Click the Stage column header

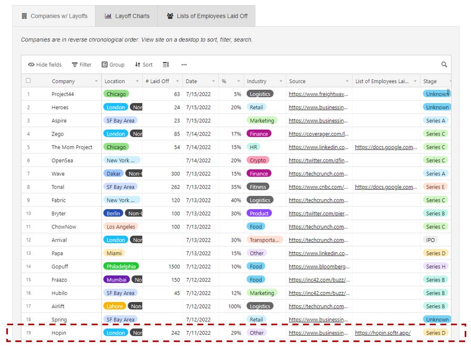click(x=435, y=81)
